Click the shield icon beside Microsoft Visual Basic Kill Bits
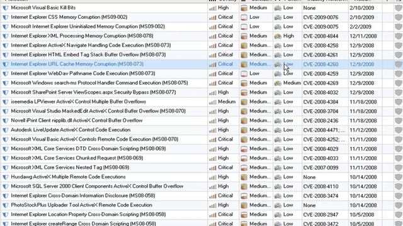The width and height of the screenshot is (403, 226). [x=6, y=8]
